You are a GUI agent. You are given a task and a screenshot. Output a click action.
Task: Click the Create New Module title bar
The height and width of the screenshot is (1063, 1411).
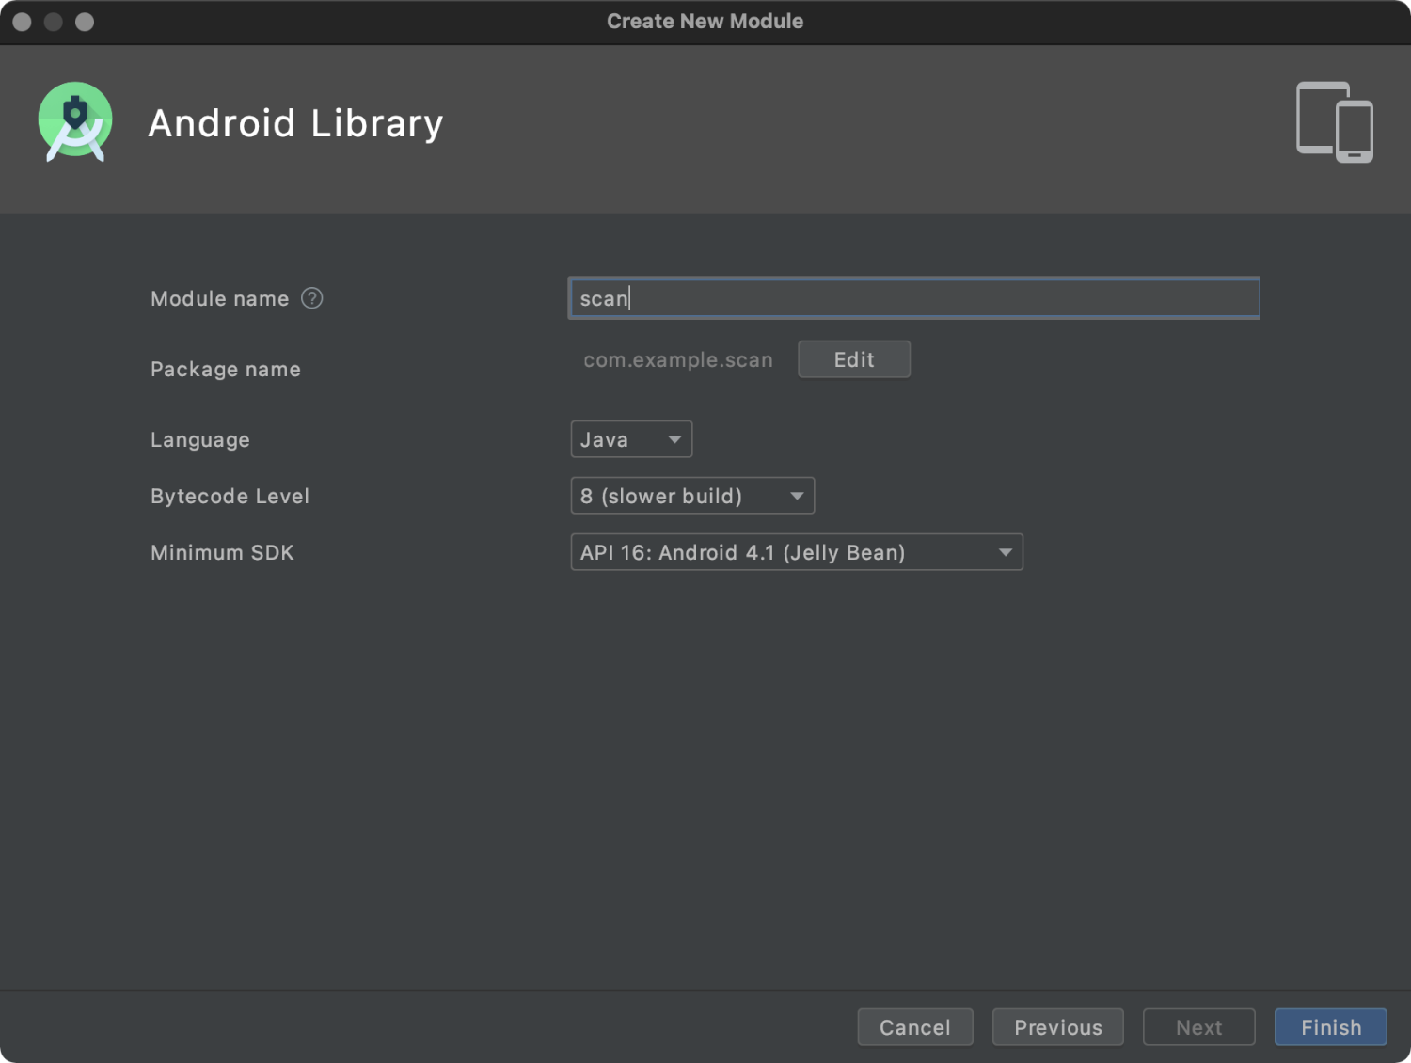click(705, 21)
